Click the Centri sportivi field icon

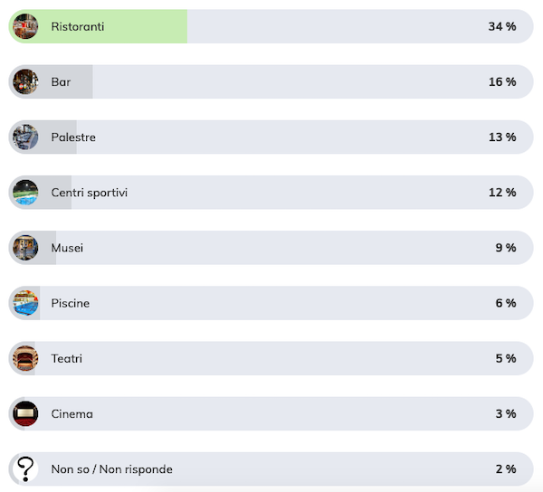25,193
